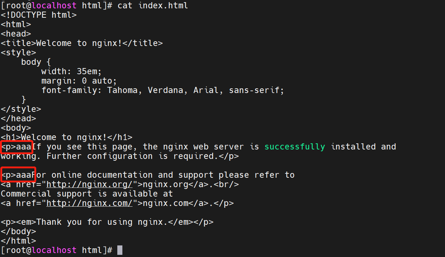
Task: Click the first red-boxed <p>aaa text
Action: click(17, 147)
